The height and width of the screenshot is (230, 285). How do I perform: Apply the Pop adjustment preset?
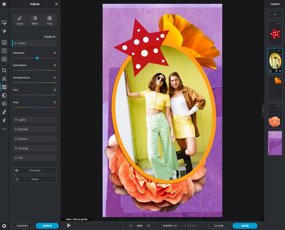tap(49, 20)
